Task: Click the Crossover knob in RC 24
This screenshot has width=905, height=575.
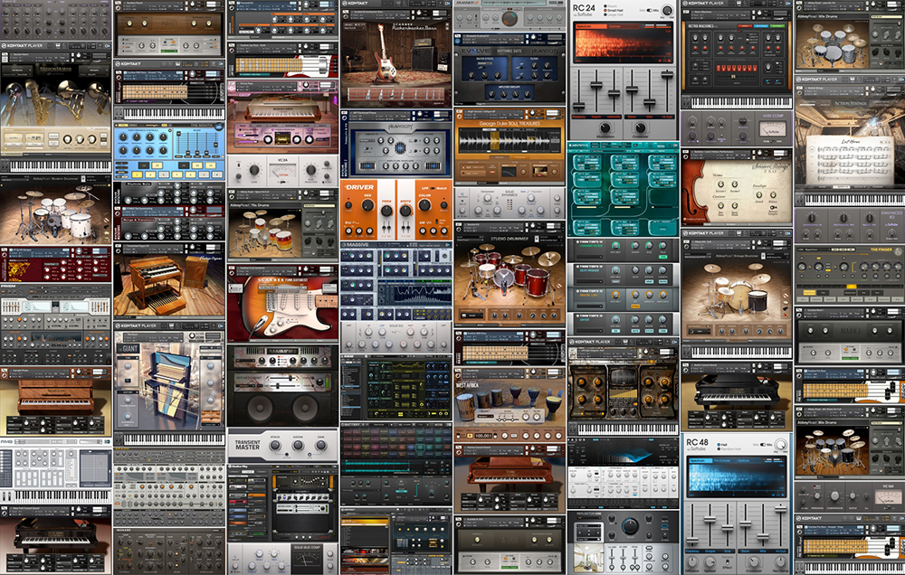Action: click(640, 127)
